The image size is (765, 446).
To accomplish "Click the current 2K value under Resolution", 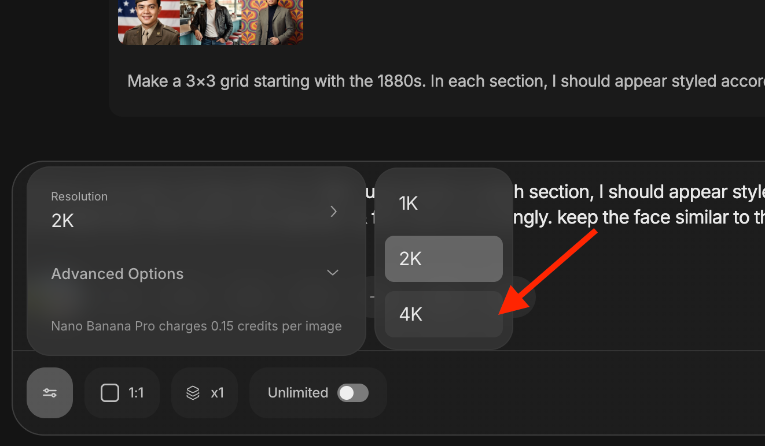I will 62,221.
